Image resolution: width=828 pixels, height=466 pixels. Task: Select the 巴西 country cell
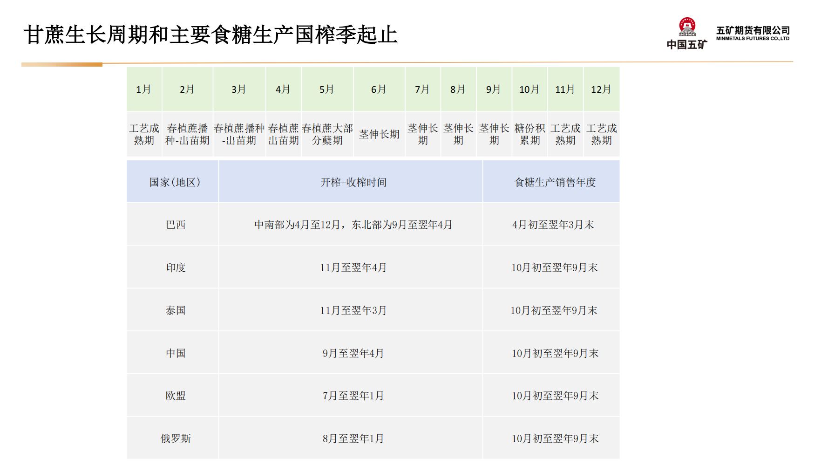(x=176, y=225)
